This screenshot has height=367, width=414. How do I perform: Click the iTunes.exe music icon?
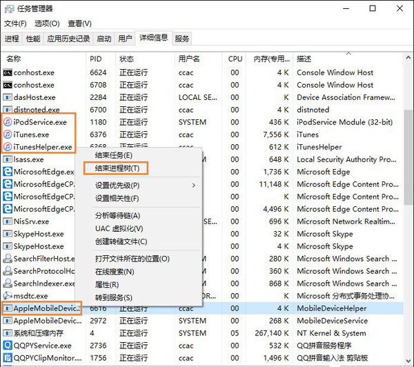[x=8, y=135]
